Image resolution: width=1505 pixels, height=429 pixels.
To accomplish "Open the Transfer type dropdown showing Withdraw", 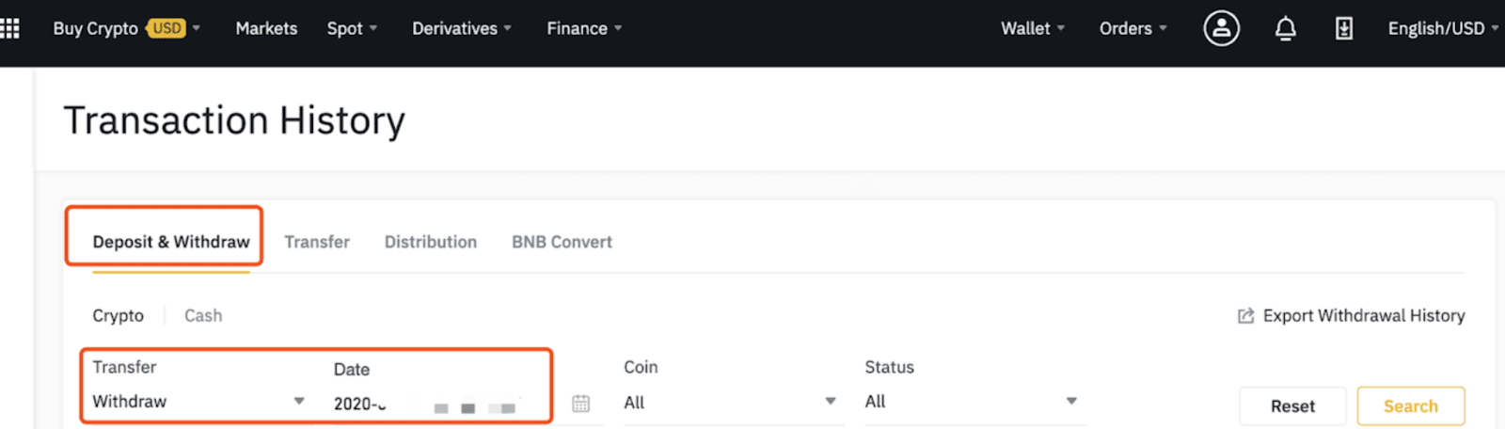I will [198, 402].
